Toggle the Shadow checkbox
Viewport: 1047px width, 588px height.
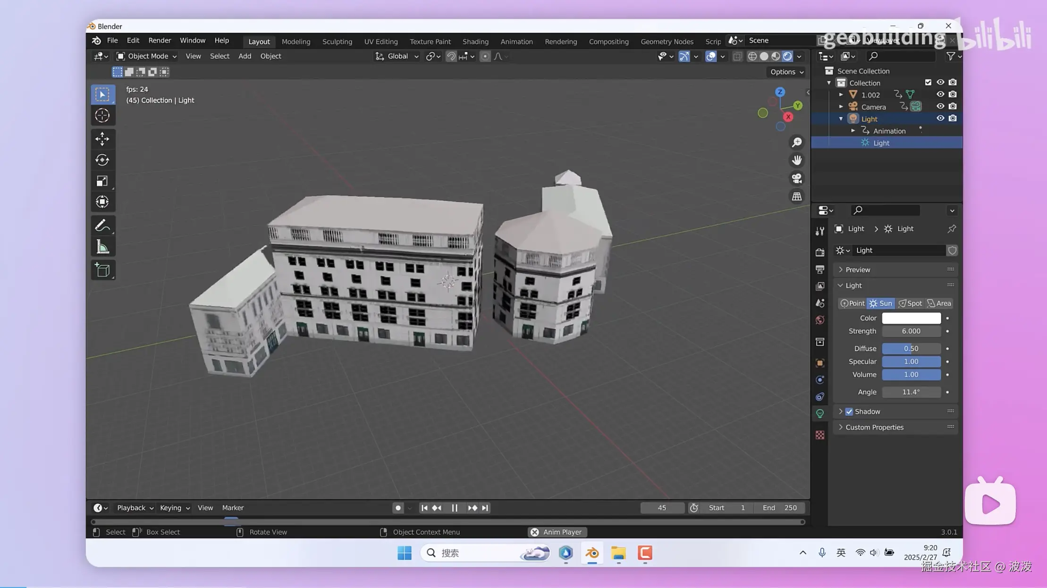tap(849, 412)
